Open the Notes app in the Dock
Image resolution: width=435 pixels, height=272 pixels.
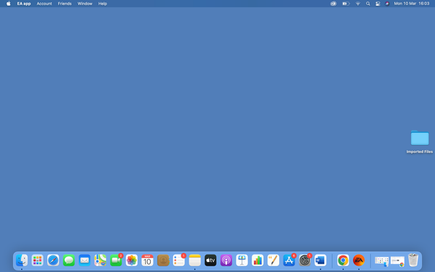tap(194, 260)
